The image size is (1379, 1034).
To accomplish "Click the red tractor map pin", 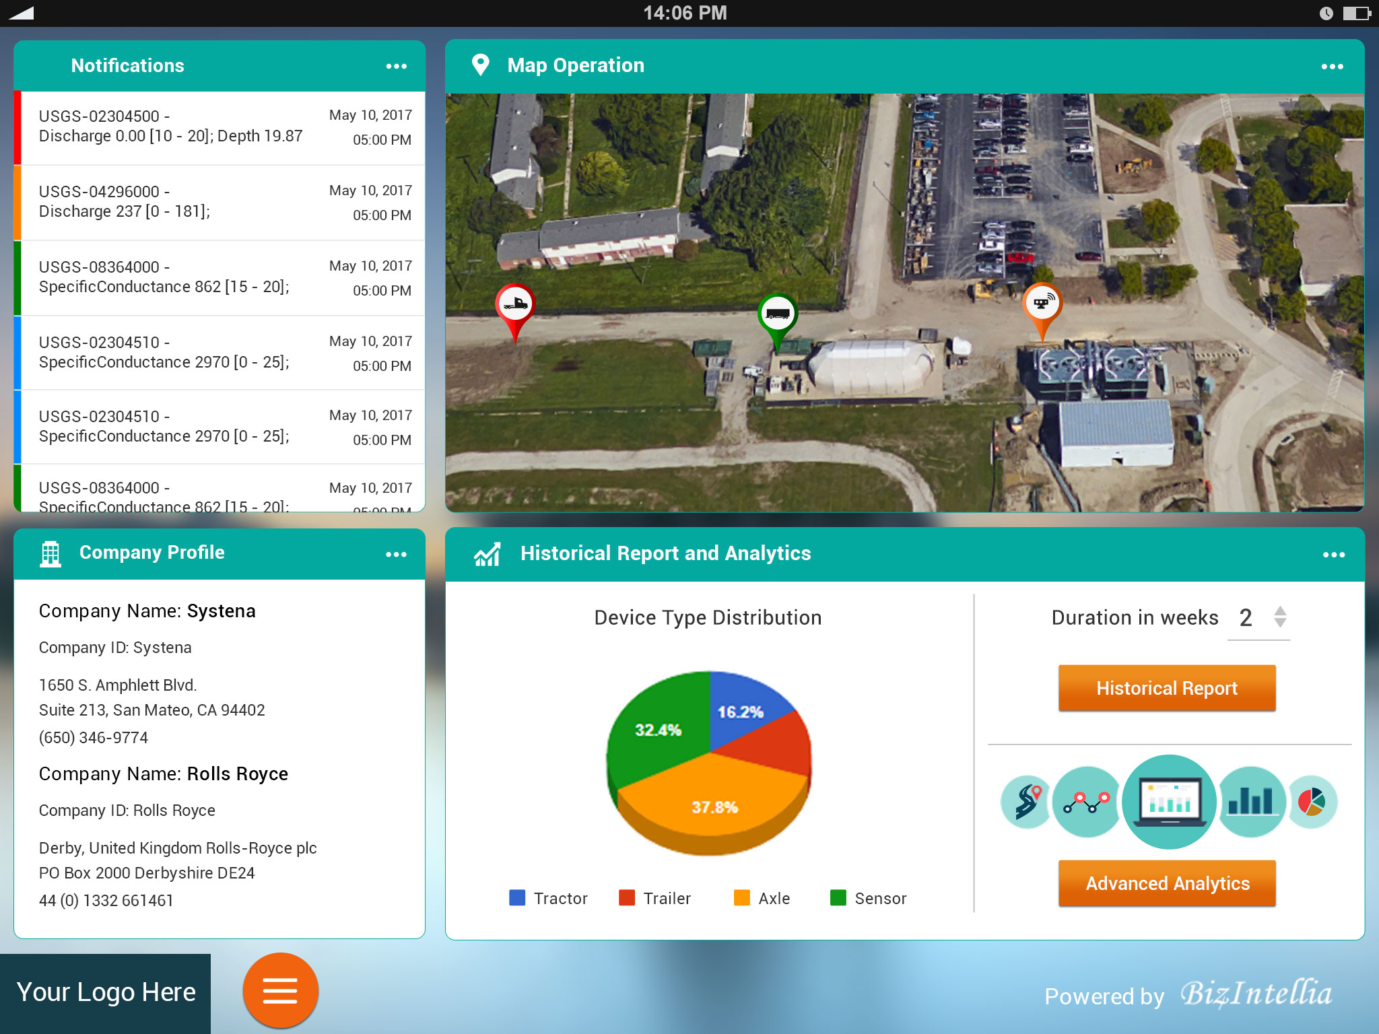I will pos(515,305).
